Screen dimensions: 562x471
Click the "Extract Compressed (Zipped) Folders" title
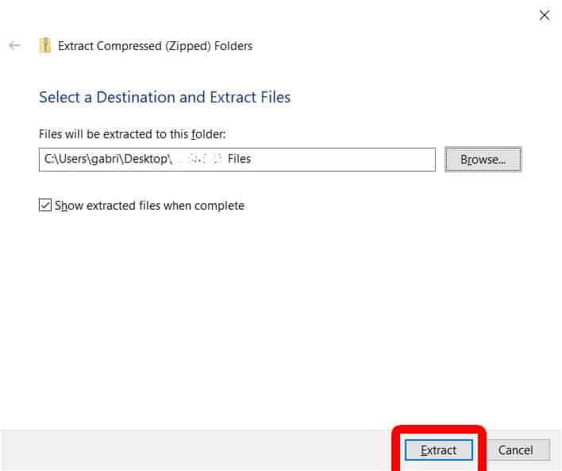[x=156, y=46]
